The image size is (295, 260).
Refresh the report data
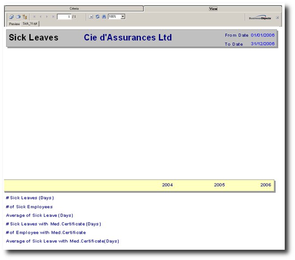tap(97, 17)
